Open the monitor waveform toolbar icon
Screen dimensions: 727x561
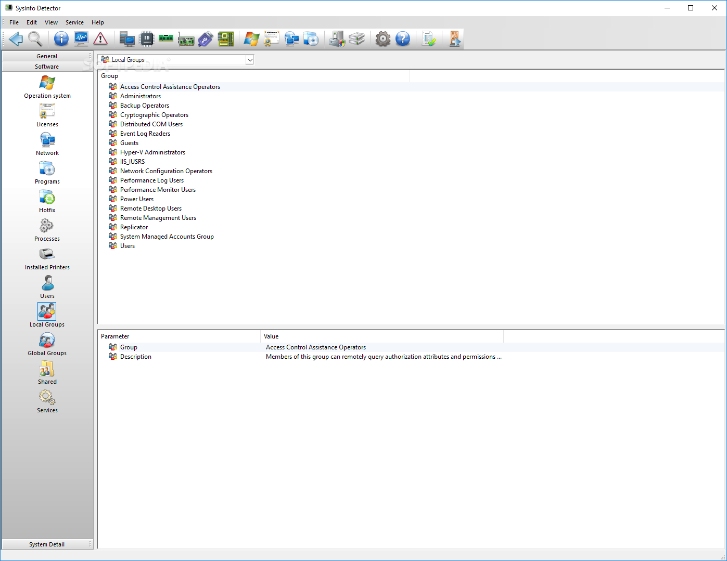(81, 39)
